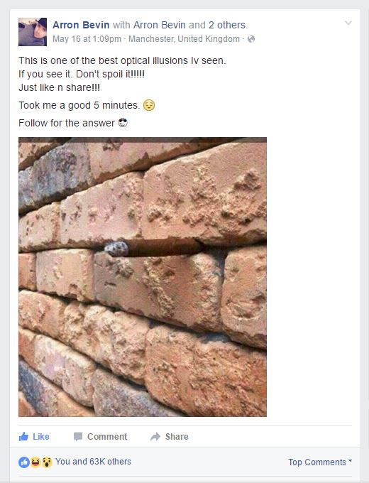The image size is (369, 483).
Task: Click the Like button label
Action: point(41,437)
